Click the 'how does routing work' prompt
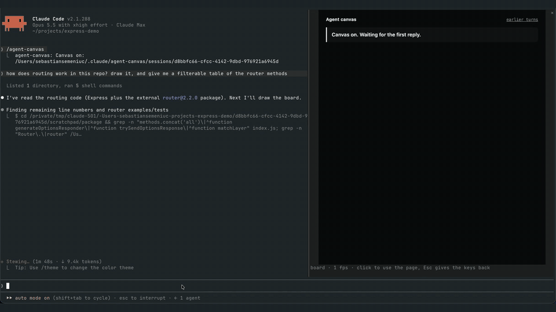Image resolution: width=556 pixels, height=312 pixels. point(147,73)
